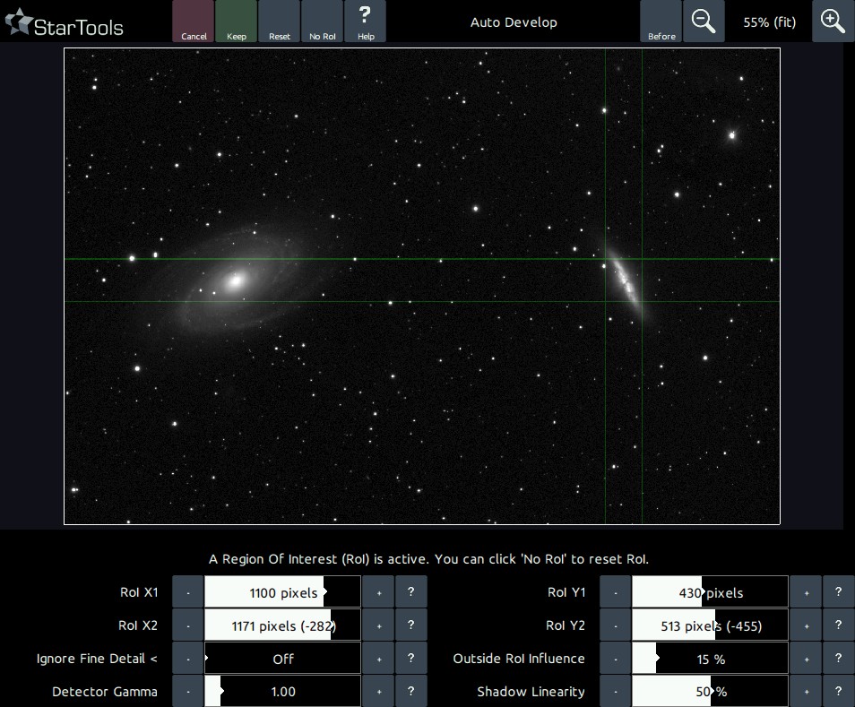Click the bright galaxy core in image
This screenshot has height=707, width=855.
(236, 280)
